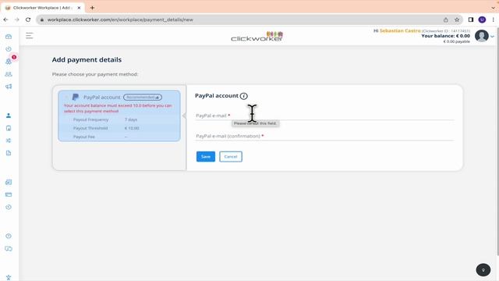Bookmark the page with the star icon
499x281 pixels.
point(457,20)
